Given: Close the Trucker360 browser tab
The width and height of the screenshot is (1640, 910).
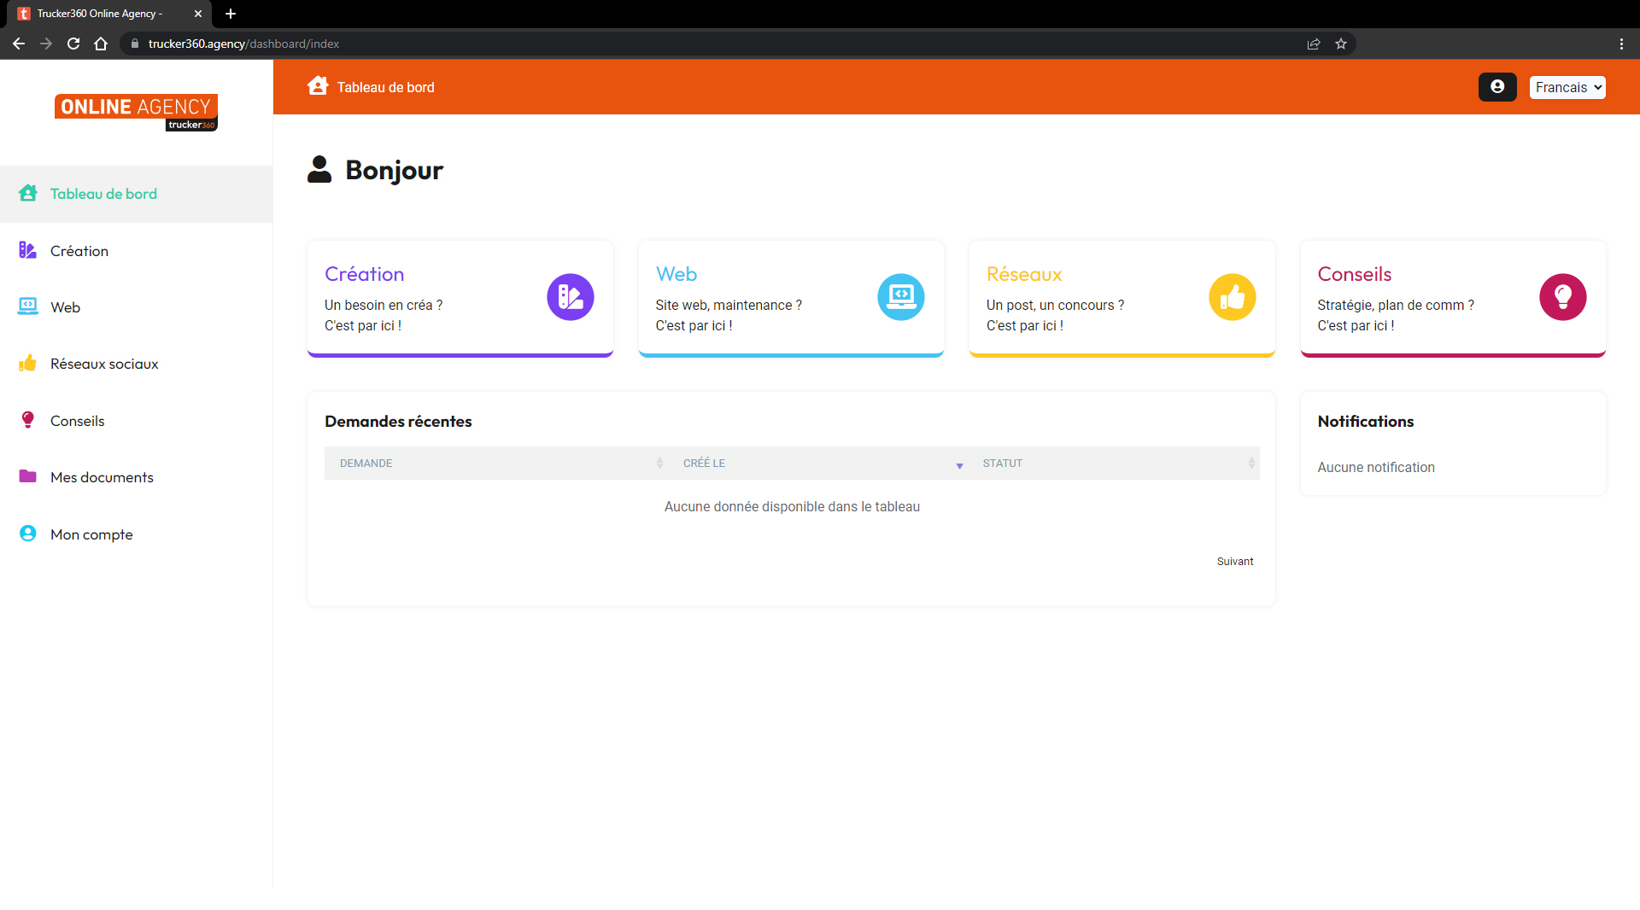Looking at the screenshot, I should pyautogui.click(x=198, y=14).
